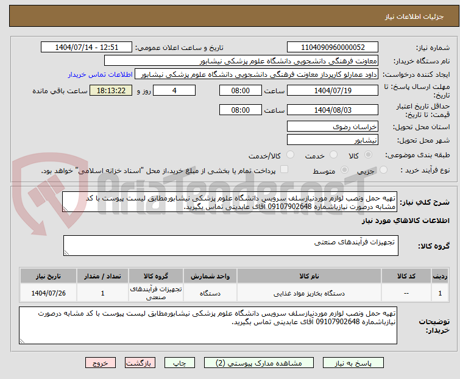This screenshot has width=460, height=379.
Task: Click the جزئیات اطلاعات نیاز page header
Action: point(414,16)
